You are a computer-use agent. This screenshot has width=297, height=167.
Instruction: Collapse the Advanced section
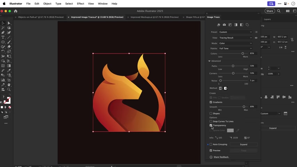click(x=209, y=61)
